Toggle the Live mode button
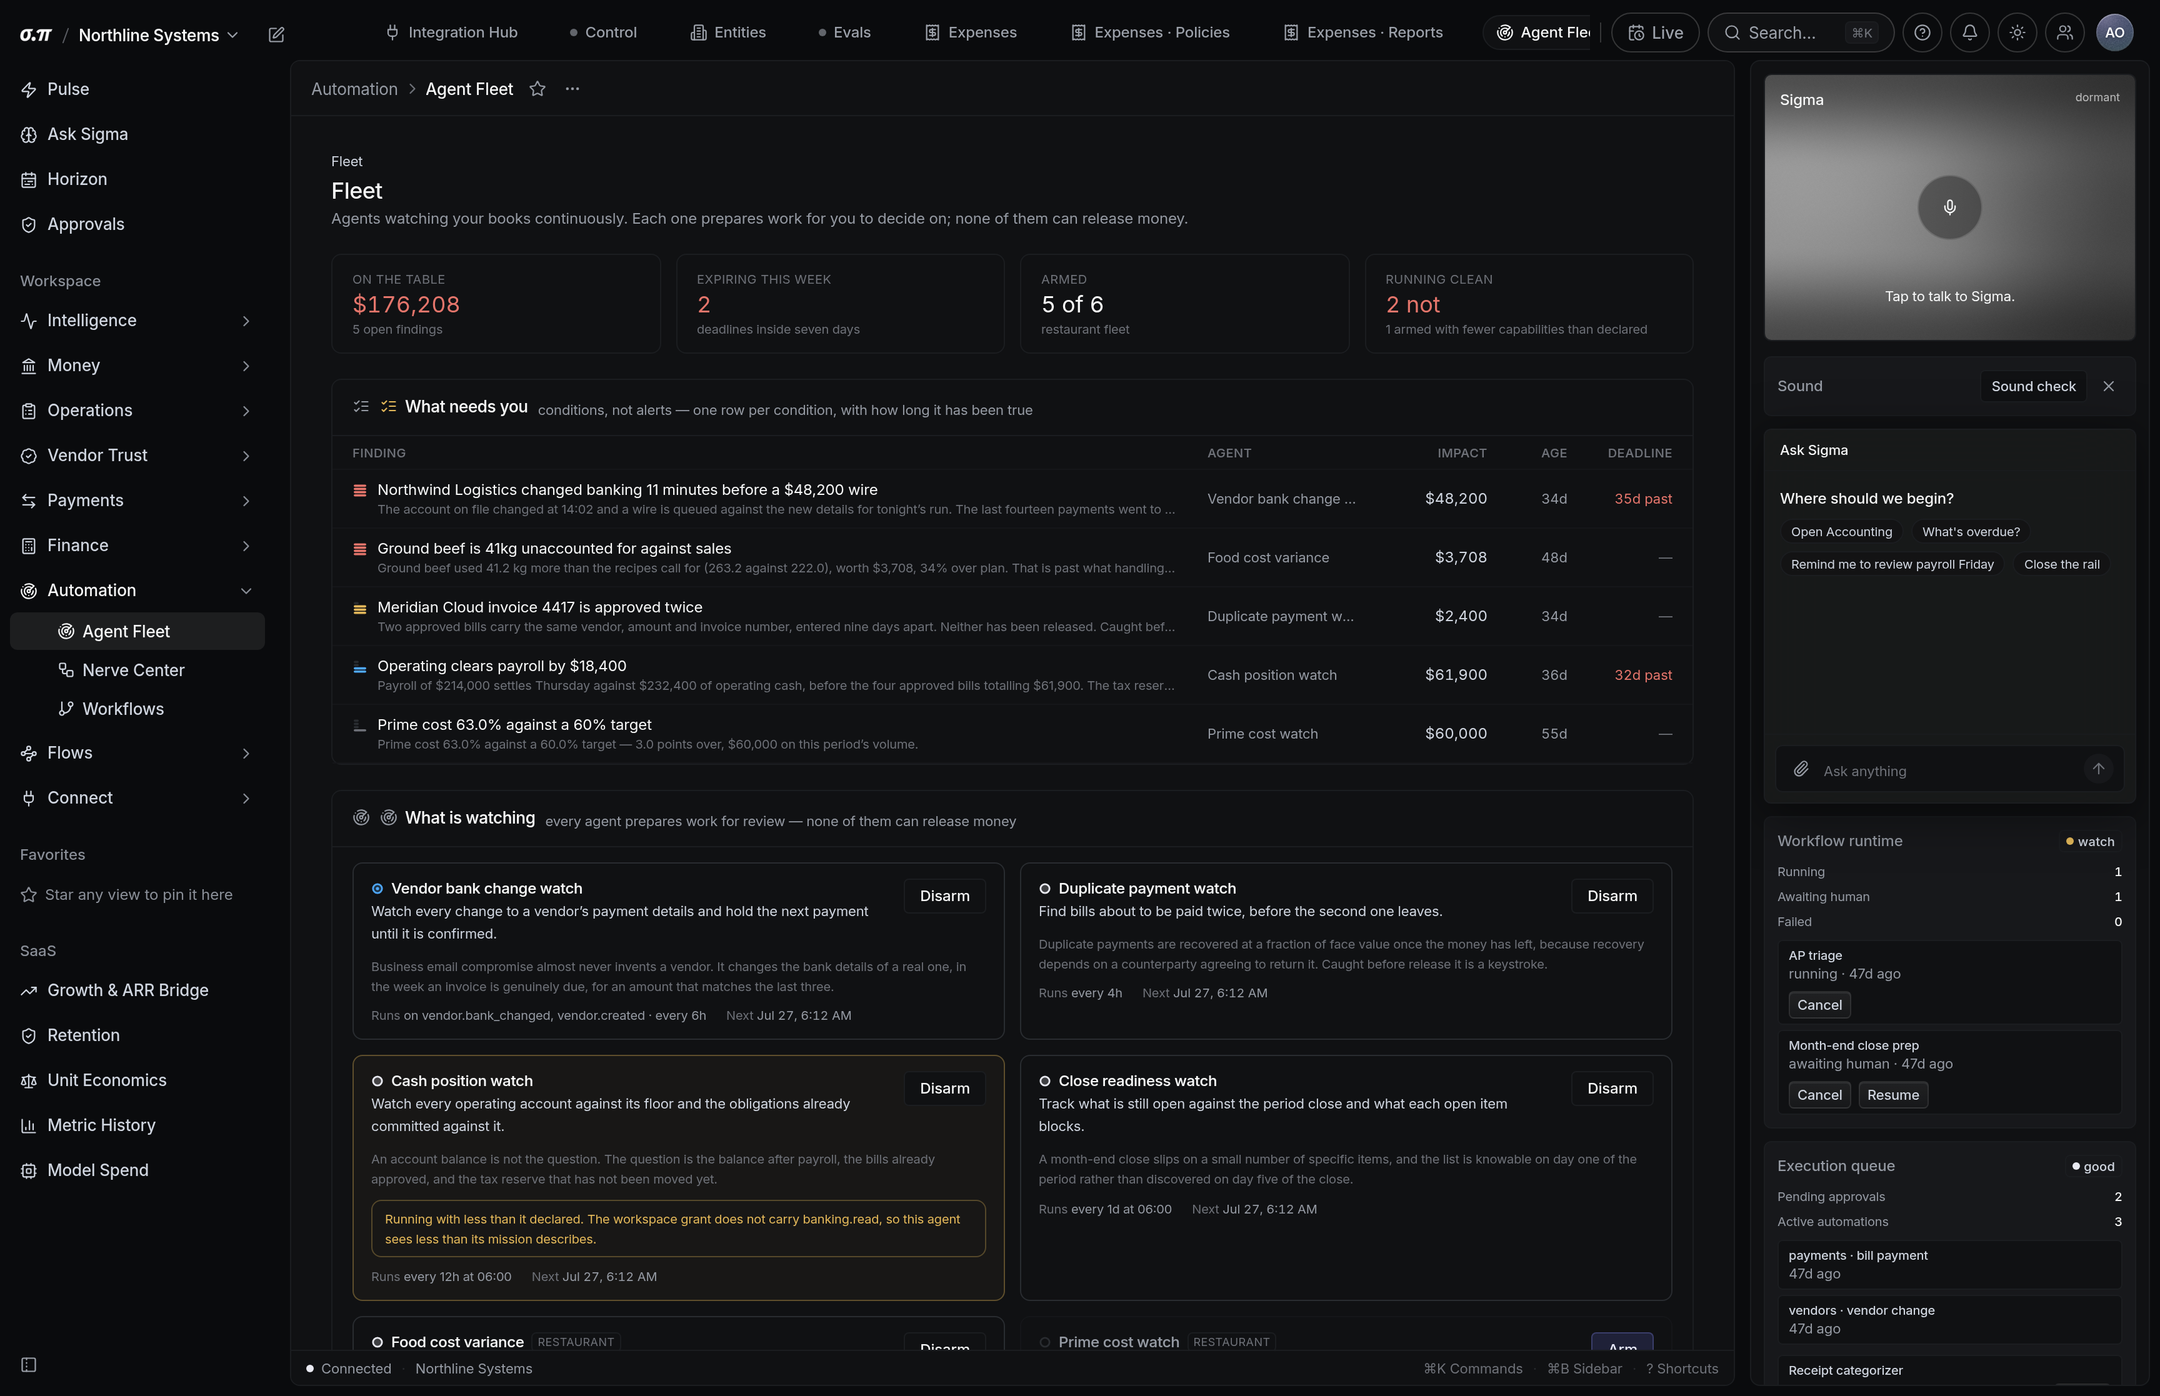The width and height of the screenshot is (2160, 1396). 1655,32
